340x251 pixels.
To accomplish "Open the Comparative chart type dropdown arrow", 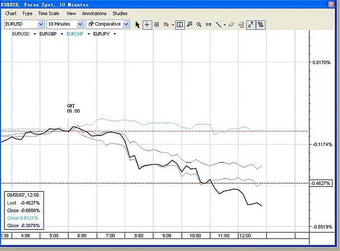I will click(x=126, y=24).
